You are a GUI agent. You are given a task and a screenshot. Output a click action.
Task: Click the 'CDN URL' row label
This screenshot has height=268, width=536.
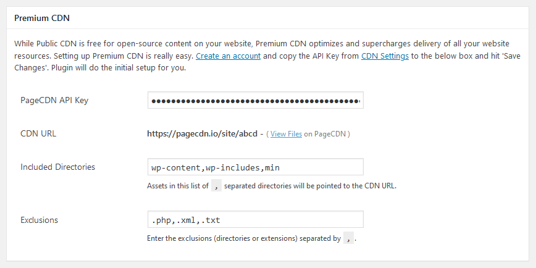38,133
